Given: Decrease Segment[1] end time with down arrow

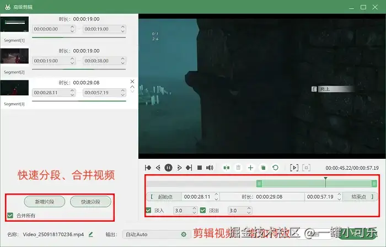Looking at the screenshot, I should (x=123, y=31).
